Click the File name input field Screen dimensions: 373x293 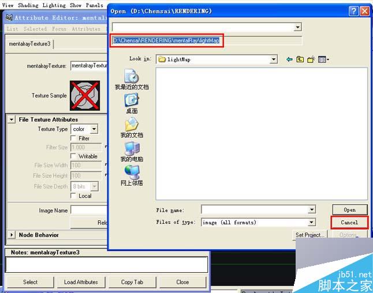pos(255,209)
